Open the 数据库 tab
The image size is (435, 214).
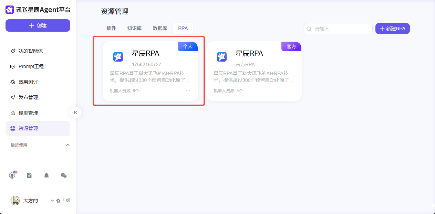160,28
